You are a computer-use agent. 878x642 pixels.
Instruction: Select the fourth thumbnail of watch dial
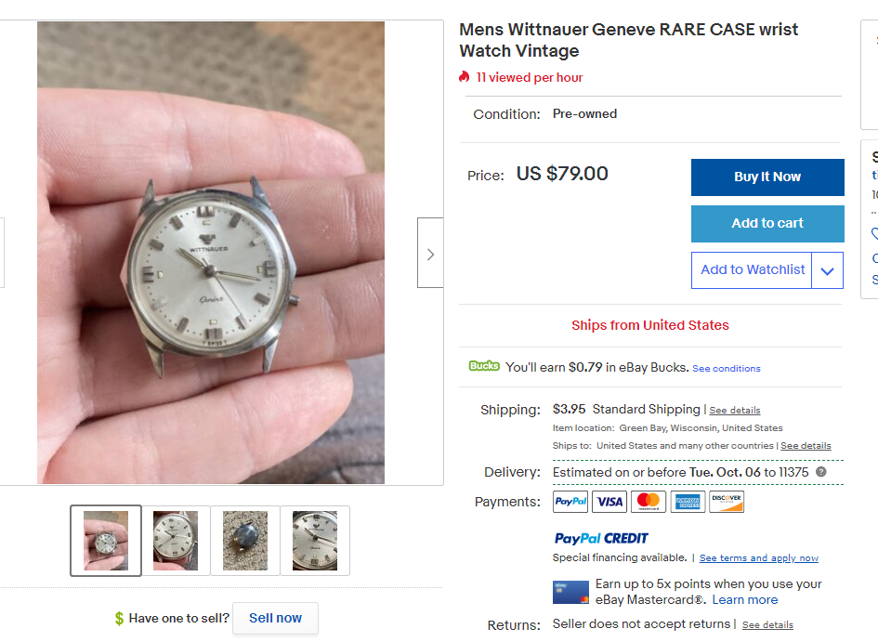(x=315, y=541)
